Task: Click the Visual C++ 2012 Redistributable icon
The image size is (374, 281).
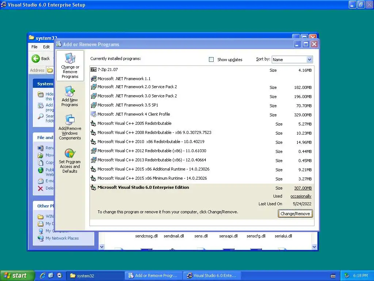Action: pos(93,151)
